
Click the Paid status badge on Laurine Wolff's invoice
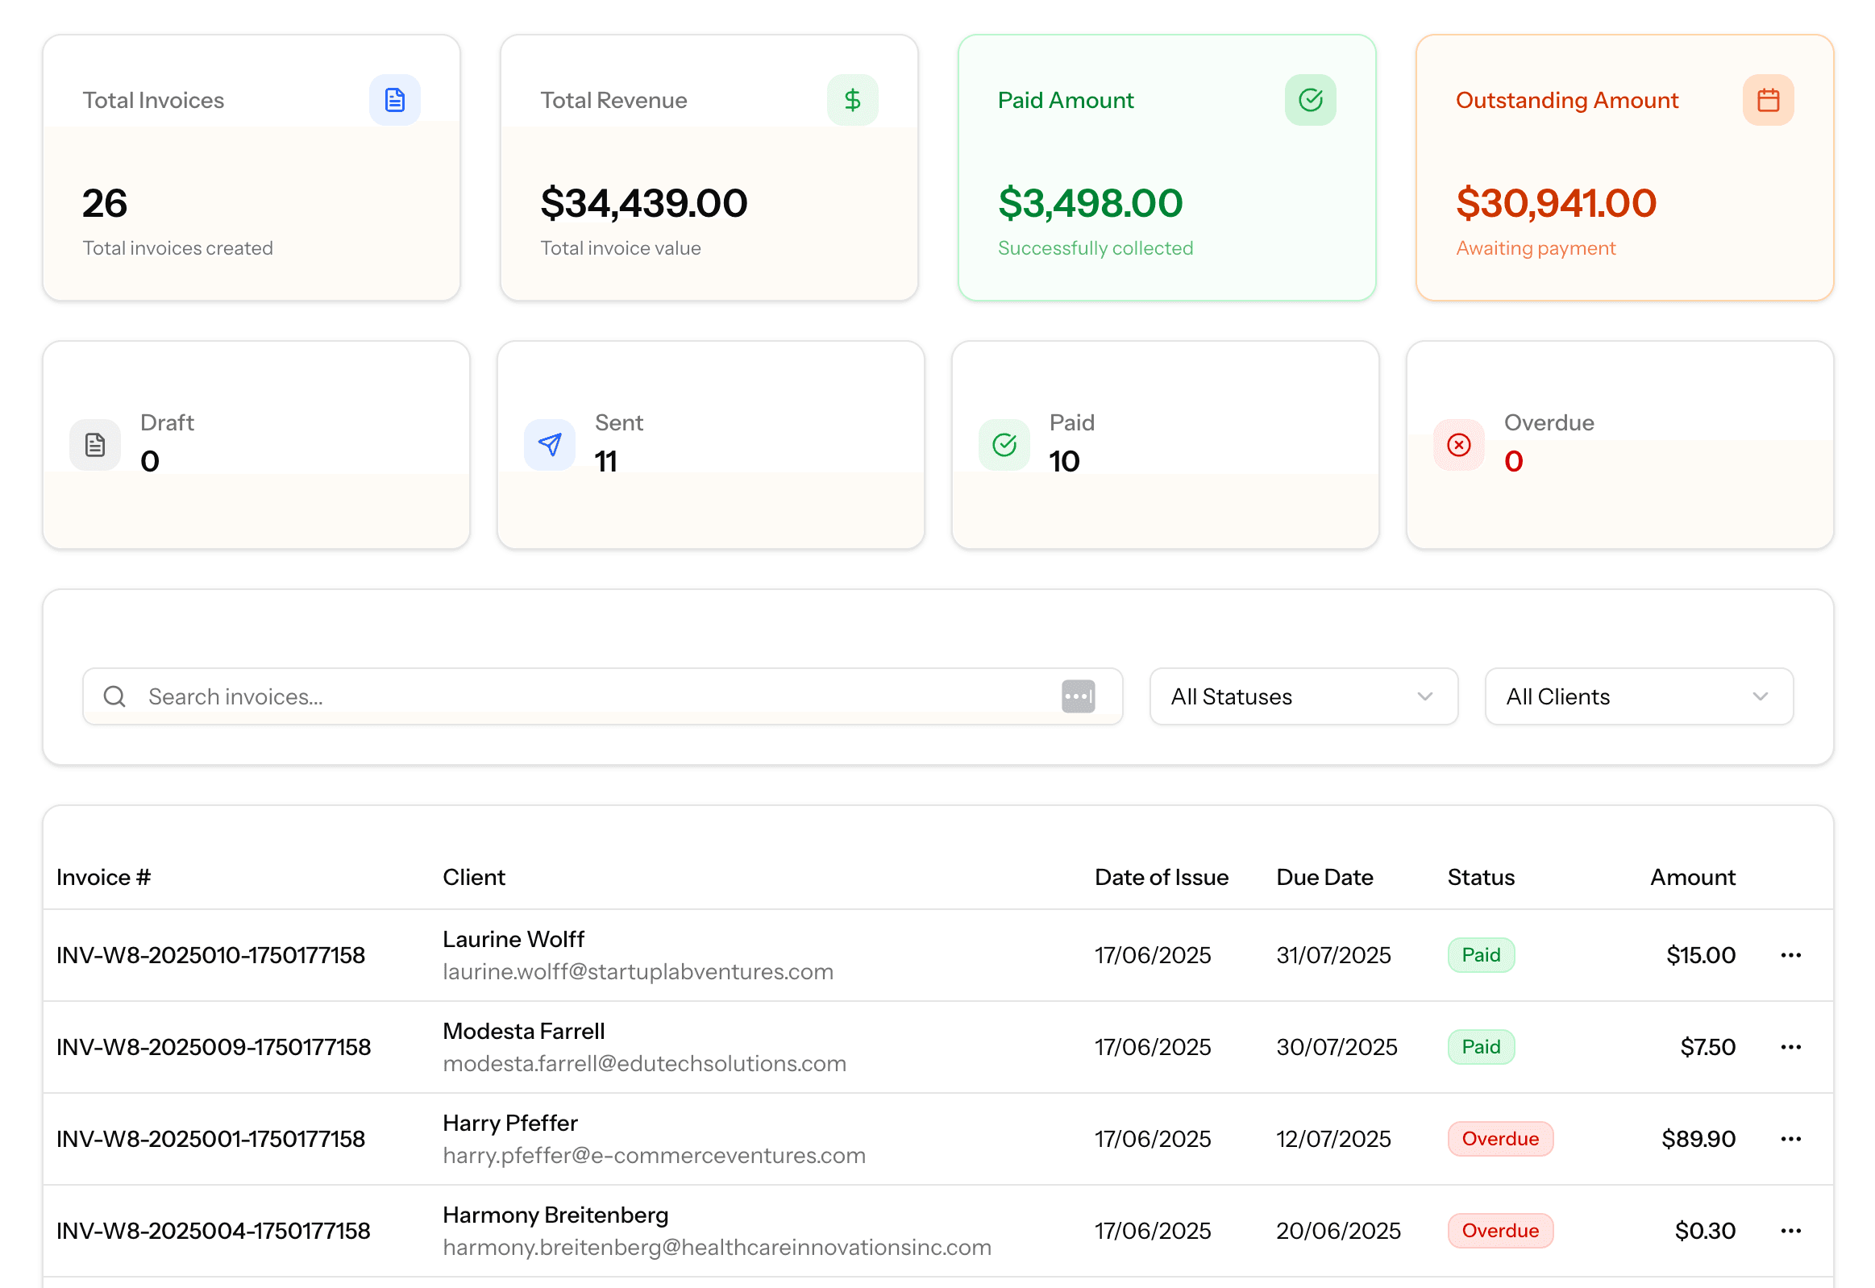pos(1481,954)
